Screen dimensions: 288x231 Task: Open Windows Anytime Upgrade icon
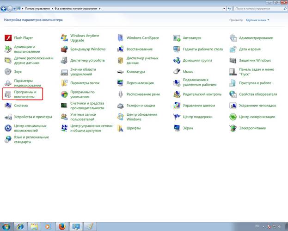[x=64, y=38]
